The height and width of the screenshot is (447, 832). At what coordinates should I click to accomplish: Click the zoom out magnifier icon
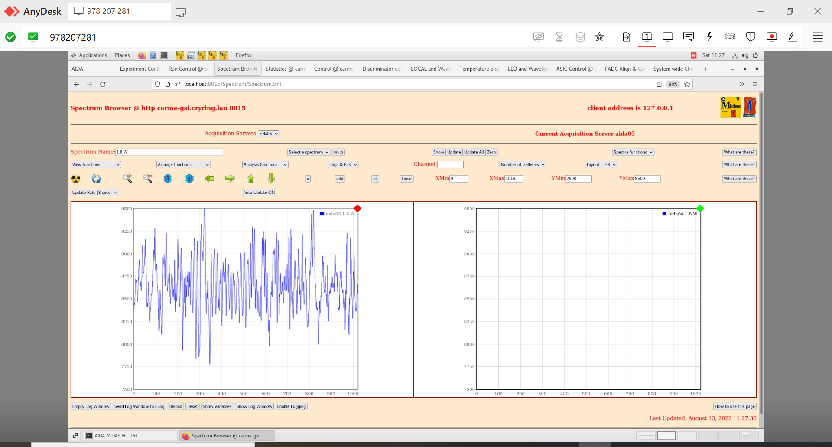(148, 178)
